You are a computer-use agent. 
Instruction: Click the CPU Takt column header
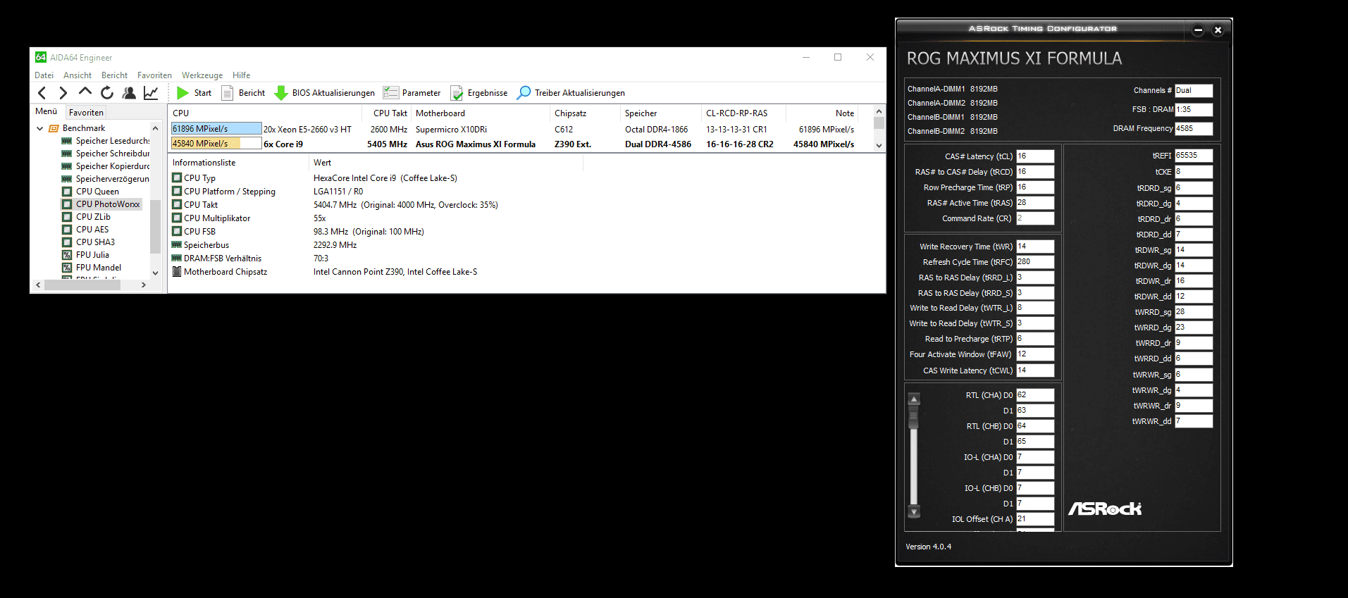[387, 113]
